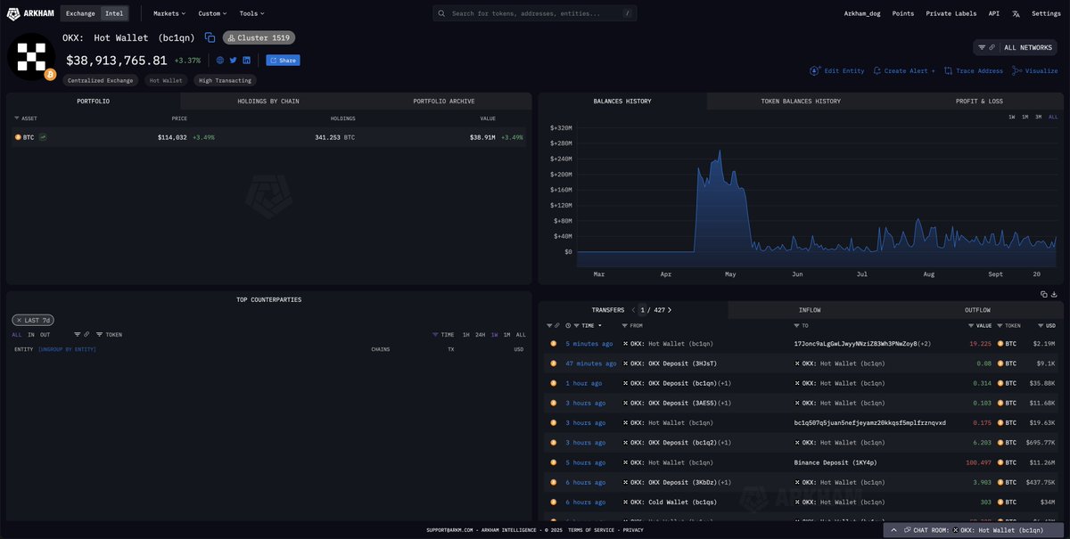This screenshot has width=1070, height=539.
Task: Open the OKX website globe icon
Action: [220, 61]
